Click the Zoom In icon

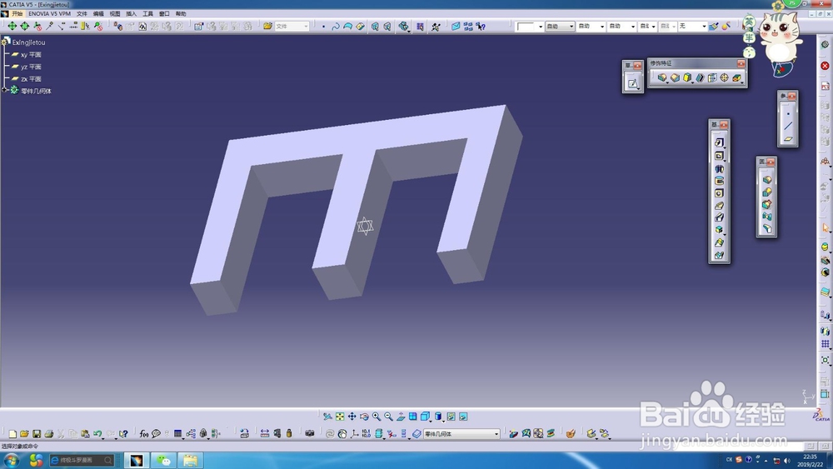(377, 417)
